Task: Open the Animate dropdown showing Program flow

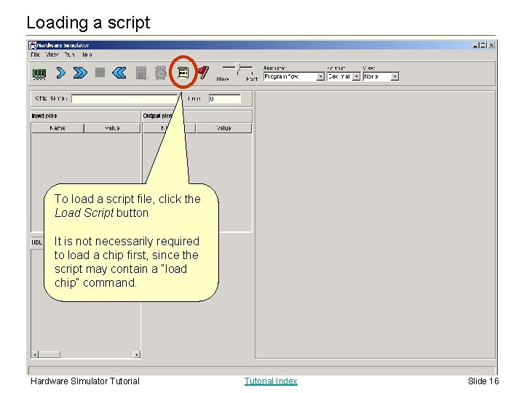Action: click(294, 76)
